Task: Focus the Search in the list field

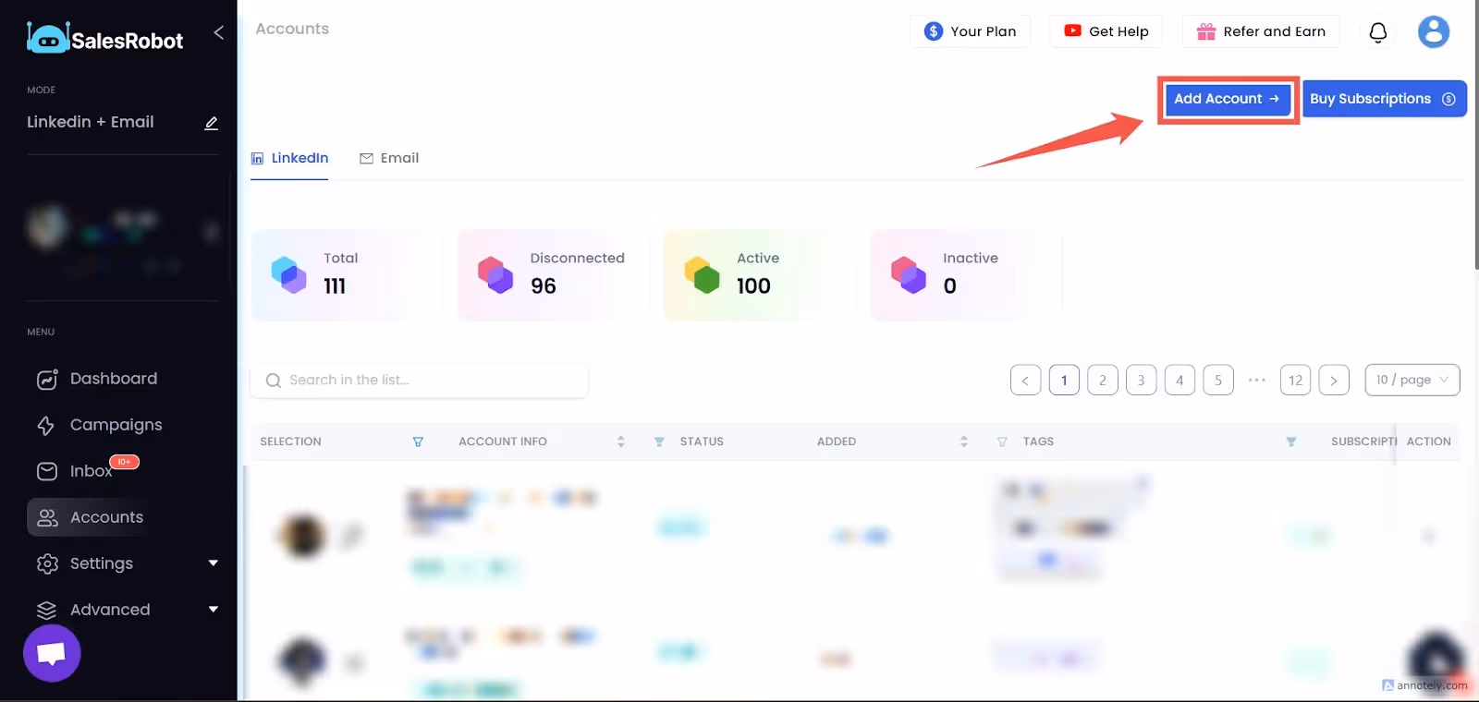Action: [x=420, y=381]
